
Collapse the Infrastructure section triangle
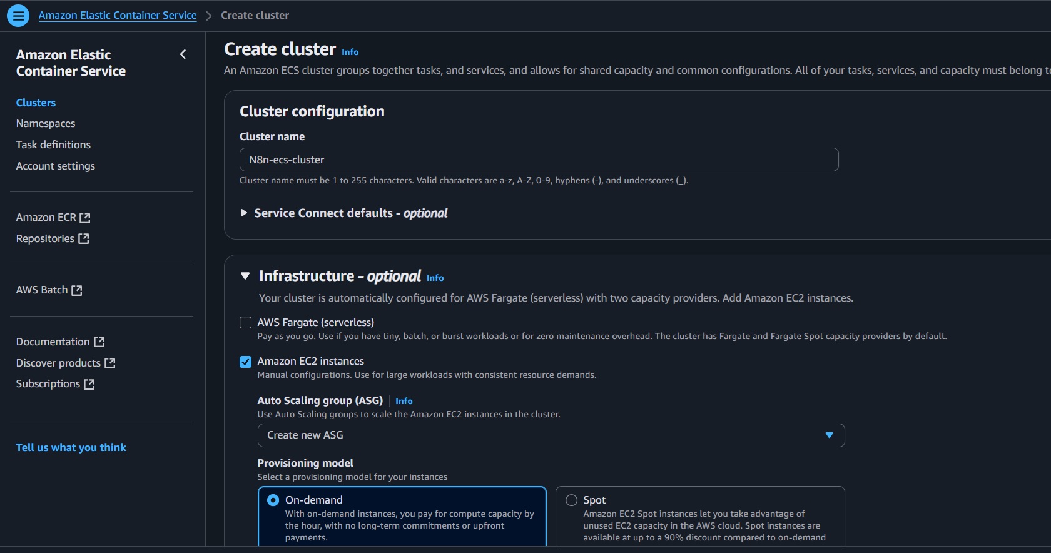245,276
